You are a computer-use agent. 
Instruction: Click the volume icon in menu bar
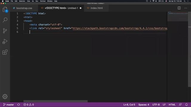click(156, 1)
